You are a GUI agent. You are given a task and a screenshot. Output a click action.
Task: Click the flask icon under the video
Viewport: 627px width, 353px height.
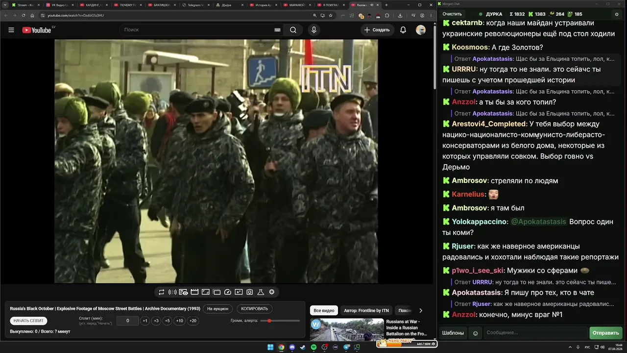(261, 292)
